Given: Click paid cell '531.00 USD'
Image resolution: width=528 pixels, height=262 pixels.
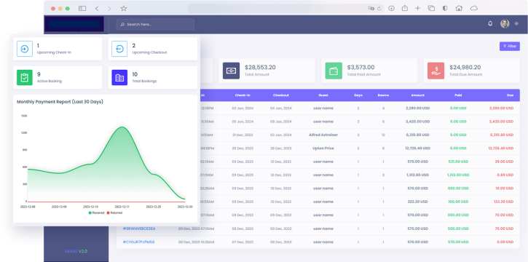Looking at the screenshot, I should click(458, 162).
